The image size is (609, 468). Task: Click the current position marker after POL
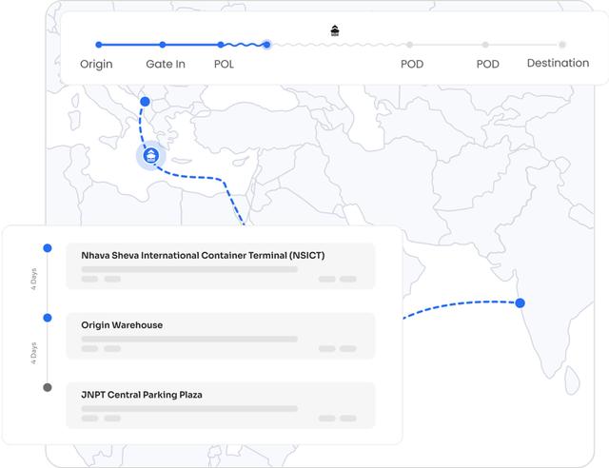coord(266,45)
